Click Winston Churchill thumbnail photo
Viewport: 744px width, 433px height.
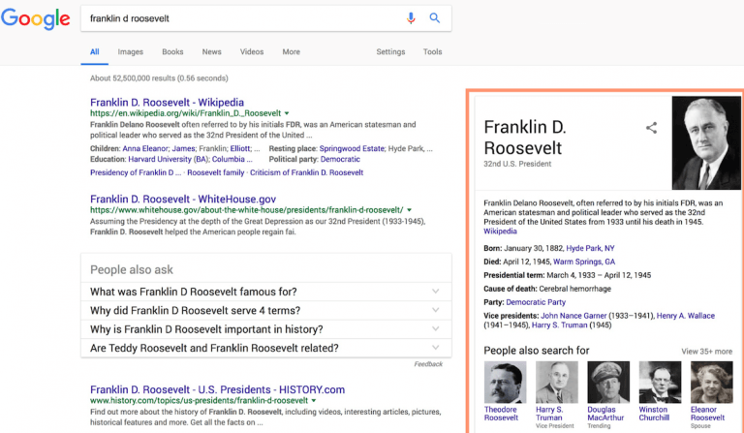(660, 383)
